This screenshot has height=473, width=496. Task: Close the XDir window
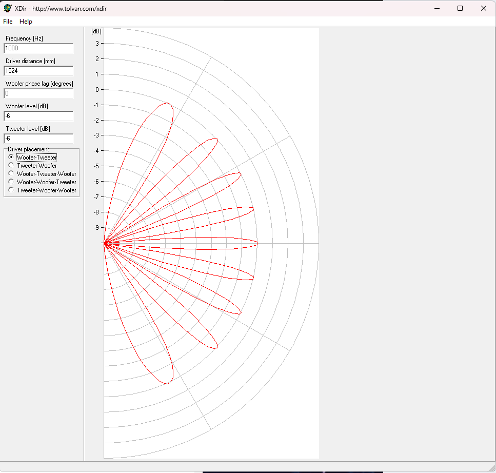pyautogui.click(x=484, y=9)
